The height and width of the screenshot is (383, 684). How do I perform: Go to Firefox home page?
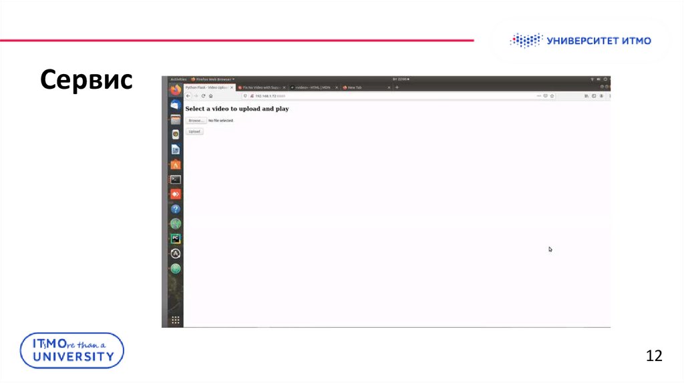coord(210,96)
